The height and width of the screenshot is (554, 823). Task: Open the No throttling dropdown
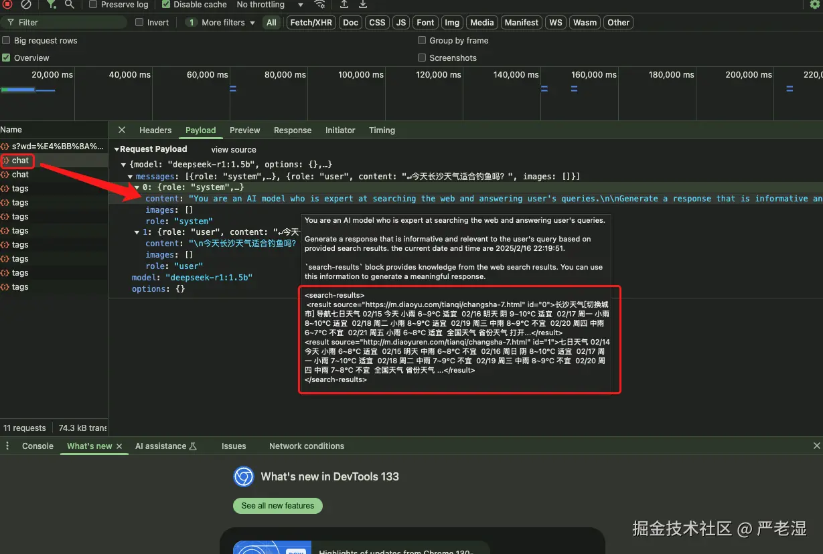point(270,4)
